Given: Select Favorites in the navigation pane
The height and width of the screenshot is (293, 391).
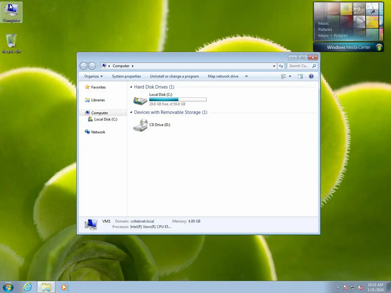Looking at the screenshot, I should [x=98, y=87].
